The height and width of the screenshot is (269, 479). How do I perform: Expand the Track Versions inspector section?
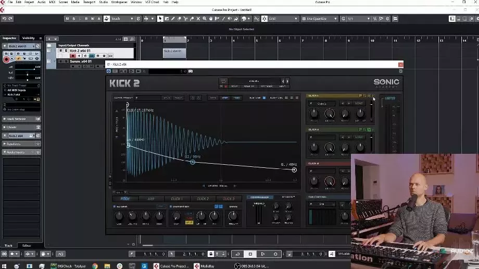(21, 119)
